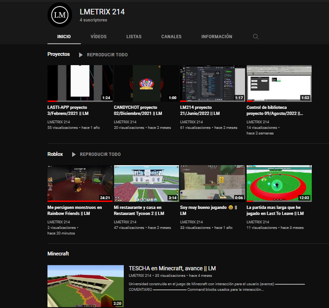Click red progress bar under LASTI-APP thumbnail

pyautogui.click(x=52, y=101)
